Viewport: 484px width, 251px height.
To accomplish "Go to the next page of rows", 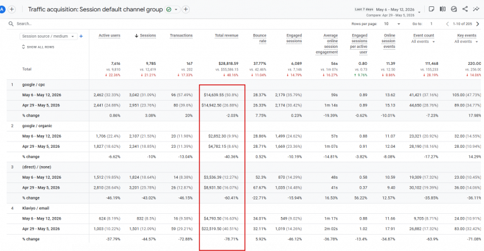I will [478, 24].
